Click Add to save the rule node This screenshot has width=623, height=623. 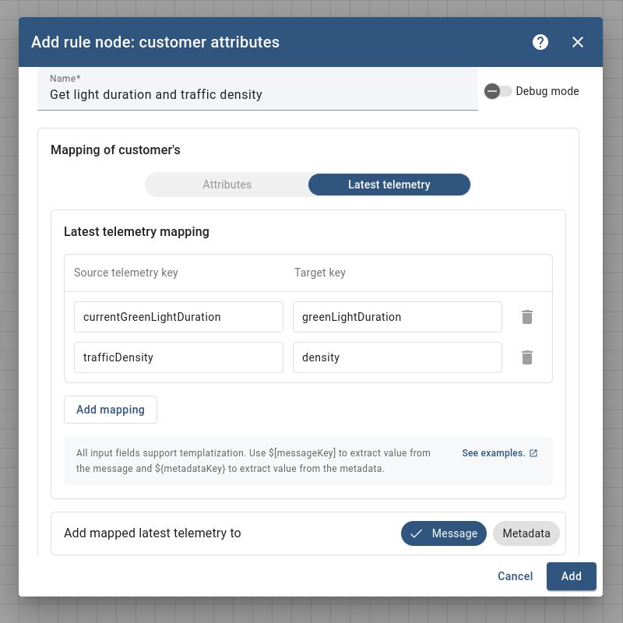pyautogui.click(x=571, y=576)
